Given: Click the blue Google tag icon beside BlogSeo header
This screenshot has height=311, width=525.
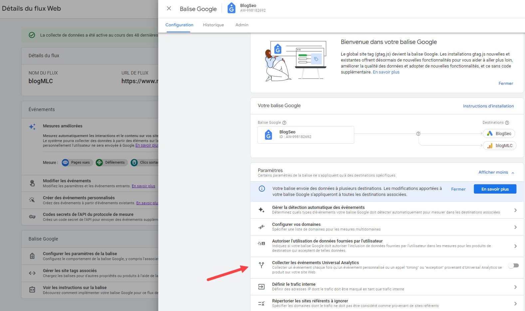Looking at the screenshot, I should pos(231,8).
